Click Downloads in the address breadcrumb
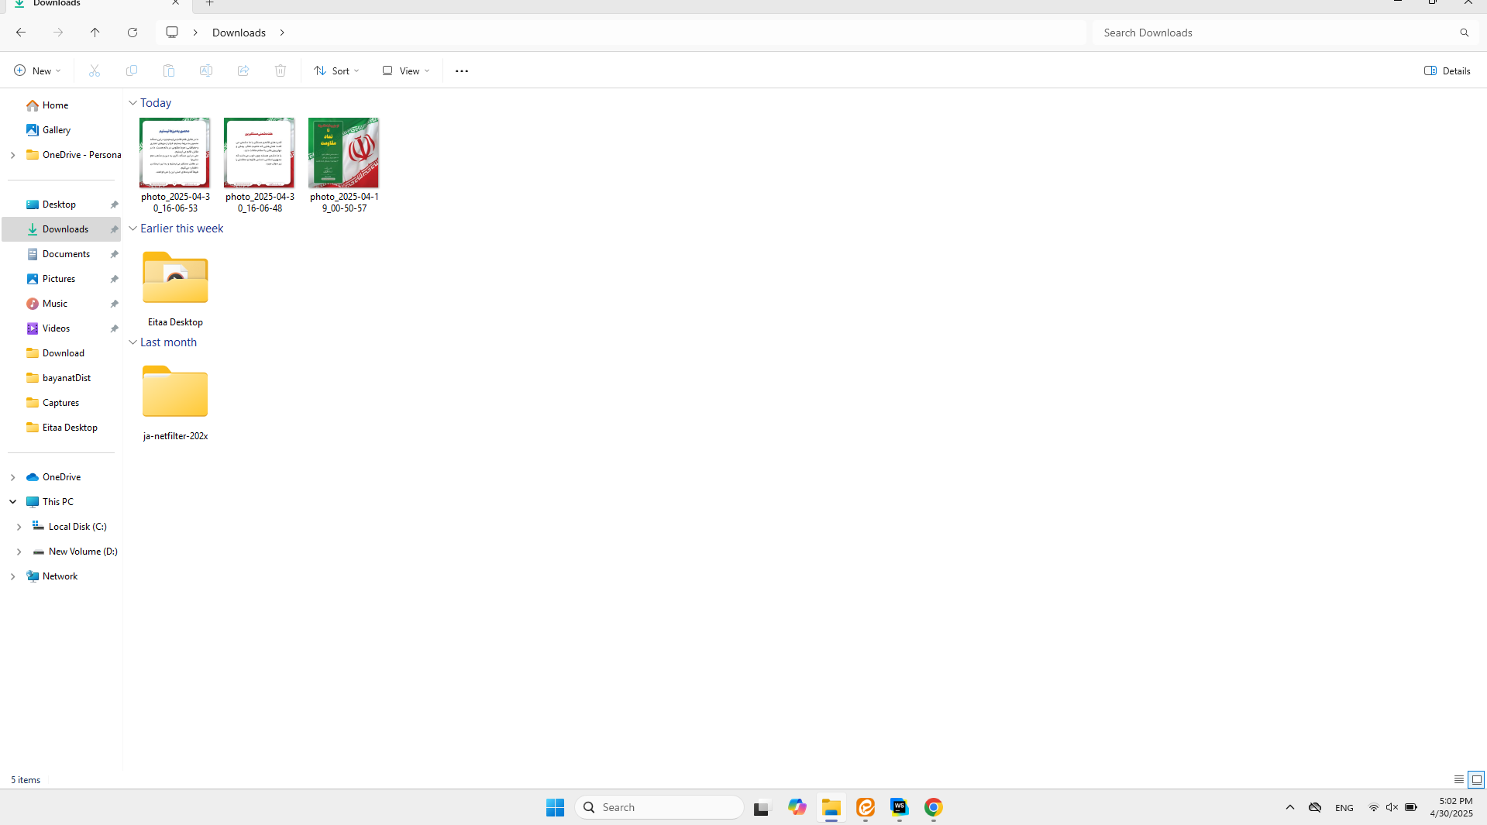 [x=239, y=33]
